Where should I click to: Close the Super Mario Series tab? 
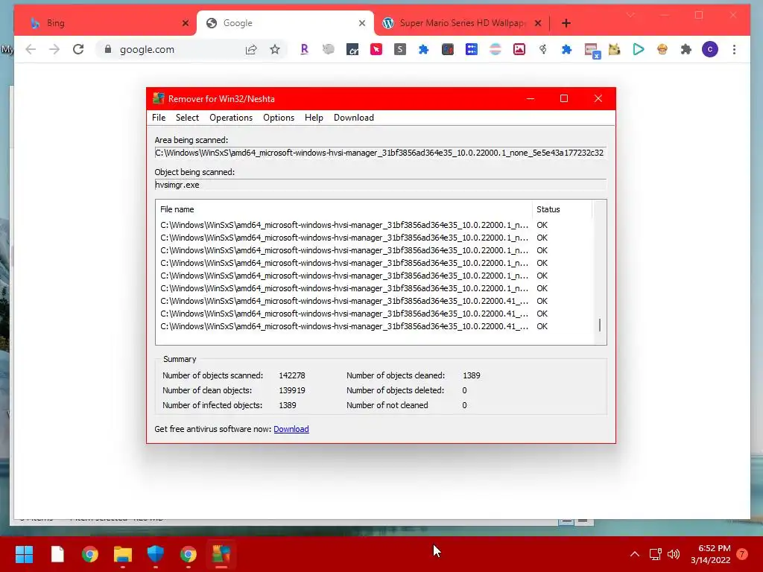[x=538, y=23]
